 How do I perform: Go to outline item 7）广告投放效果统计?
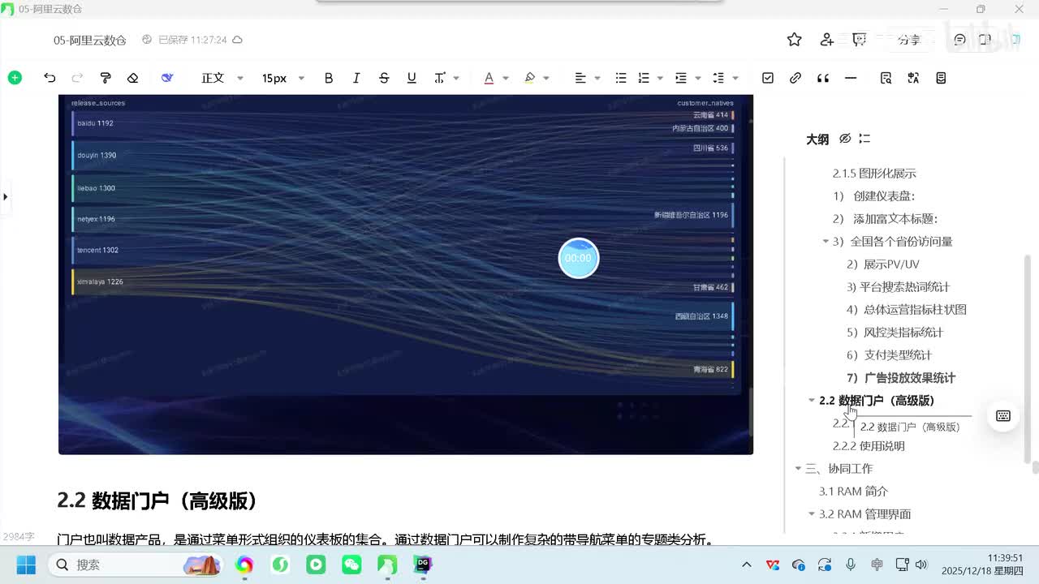click(x=901, y=377)
